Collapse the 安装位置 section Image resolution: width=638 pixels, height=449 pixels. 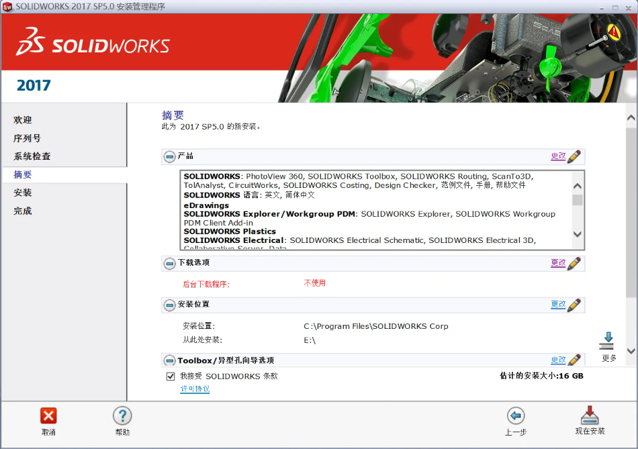169,305
